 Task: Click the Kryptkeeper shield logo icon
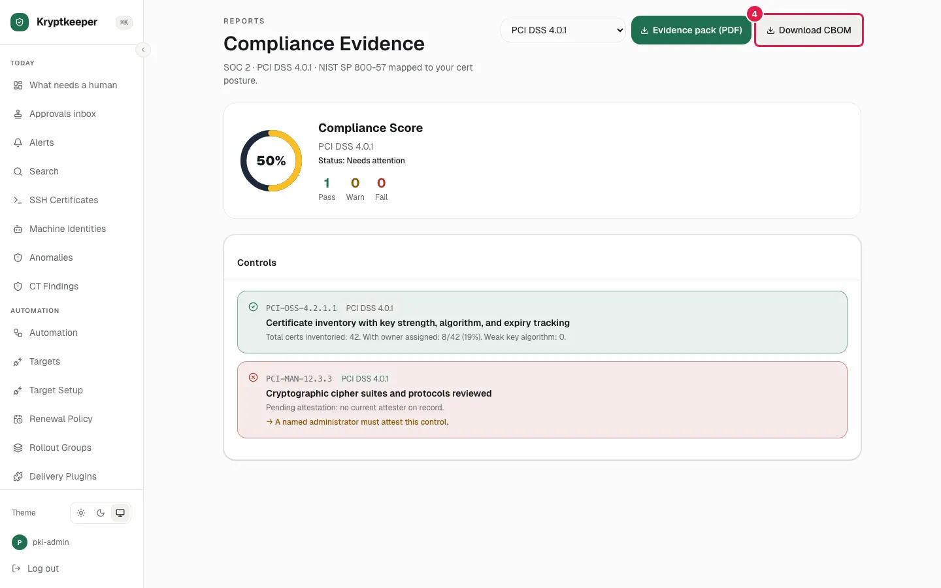point(20,22)
